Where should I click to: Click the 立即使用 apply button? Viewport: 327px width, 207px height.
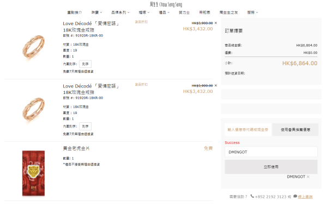pyautogui.click(x=271, y=167)
